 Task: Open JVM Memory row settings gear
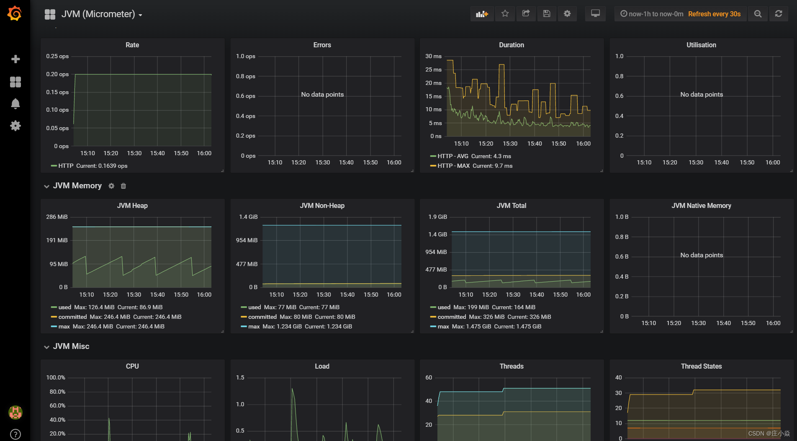click(x=111, y=186)
